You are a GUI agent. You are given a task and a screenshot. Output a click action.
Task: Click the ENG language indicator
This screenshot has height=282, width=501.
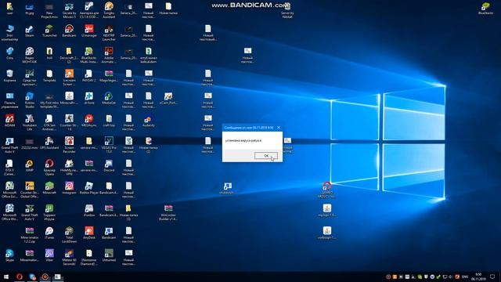point(465,277)
